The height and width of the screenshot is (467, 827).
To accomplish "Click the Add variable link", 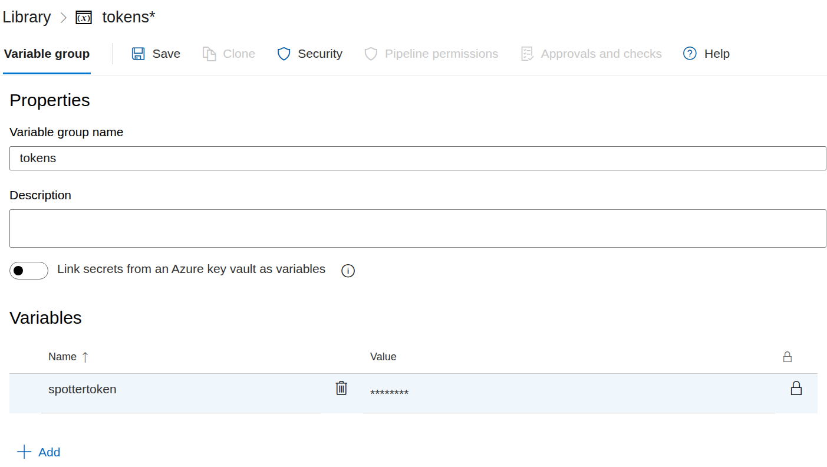I will 49,452.
